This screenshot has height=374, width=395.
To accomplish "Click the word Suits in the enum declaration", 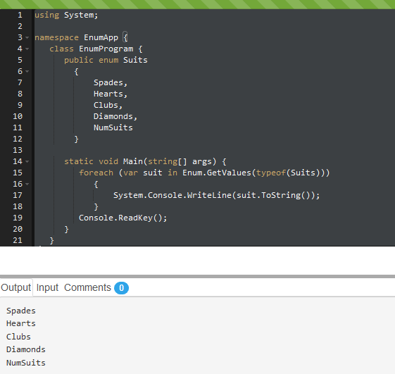I will 135,60.
